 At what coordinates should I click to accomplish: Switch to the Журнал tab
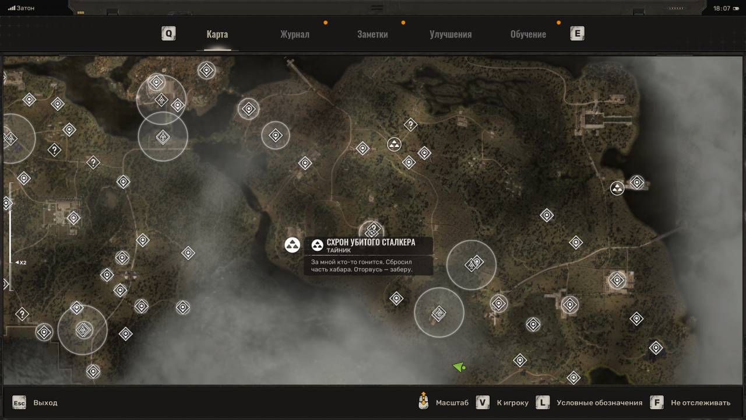[x=294, y=34]
